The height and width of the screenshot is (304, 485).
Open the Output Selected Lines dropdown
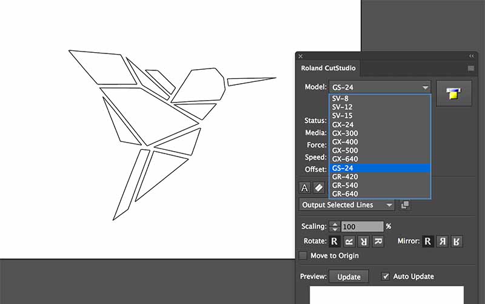click(347, 205)
